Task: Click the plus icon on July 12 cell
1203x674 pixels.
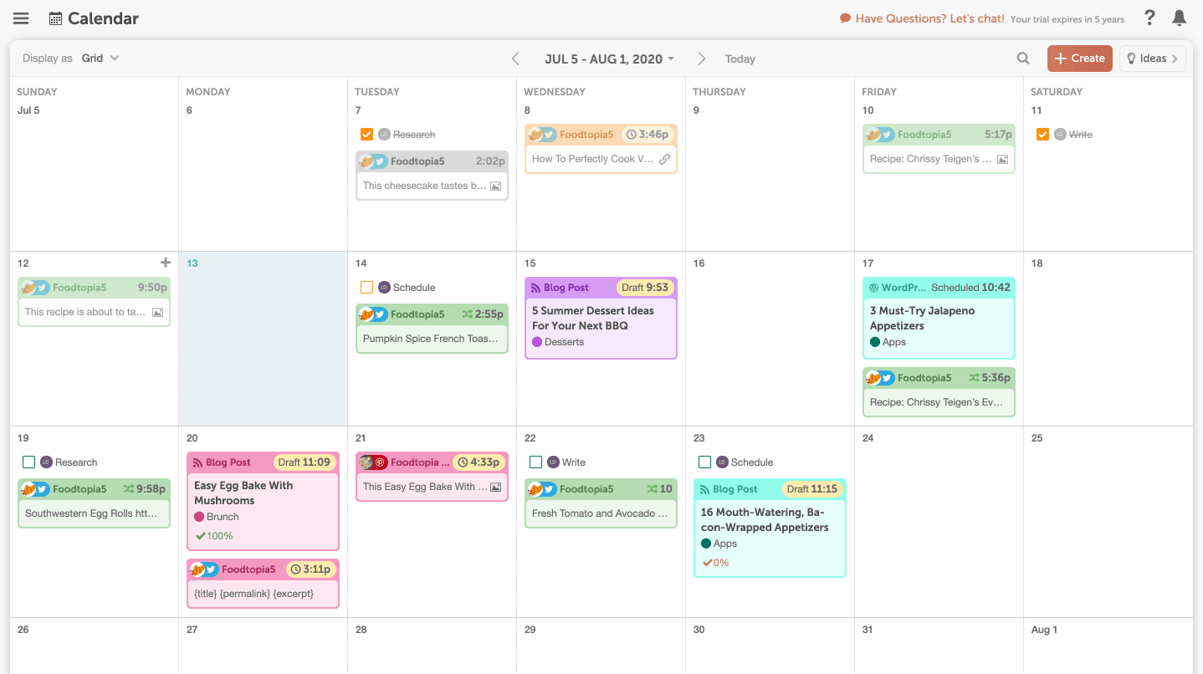Action: click(x=166, y=262)
